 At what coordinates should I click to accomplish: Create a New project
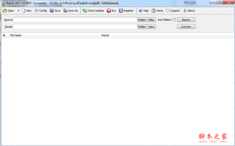[x=27, y=11]
